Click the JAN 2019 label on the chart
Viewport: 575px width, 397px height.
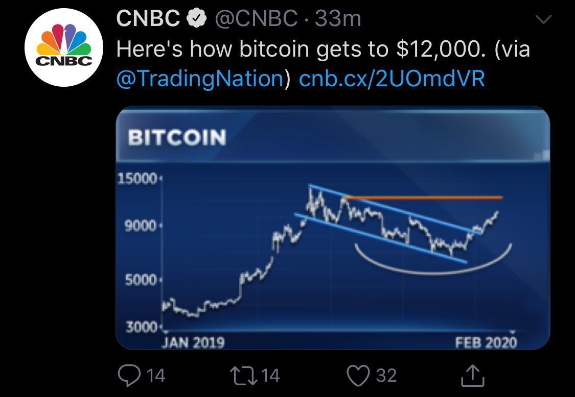(x=193, y=341)
